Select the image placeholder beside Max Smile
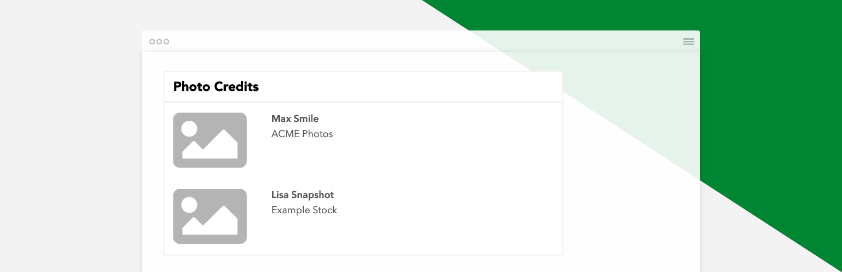This screenshot has height=272, width=842. coord(210,140)
